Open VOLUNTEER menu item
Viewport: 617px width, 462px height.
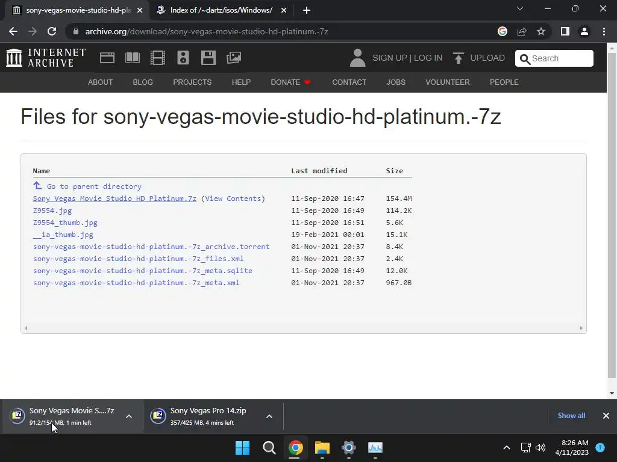point(448,82)
